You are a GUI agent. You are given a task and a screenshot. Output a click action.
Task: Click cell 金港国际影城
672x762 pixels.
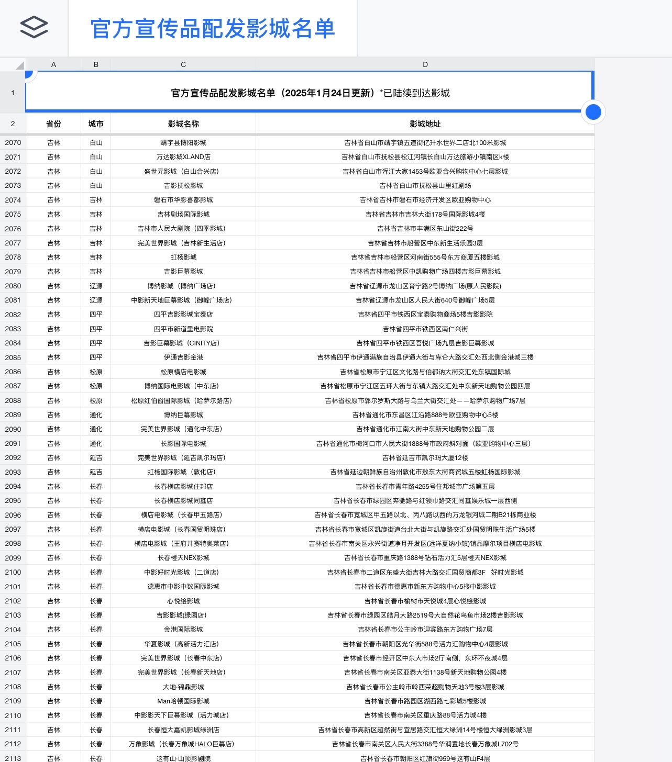tap(183, 629)
